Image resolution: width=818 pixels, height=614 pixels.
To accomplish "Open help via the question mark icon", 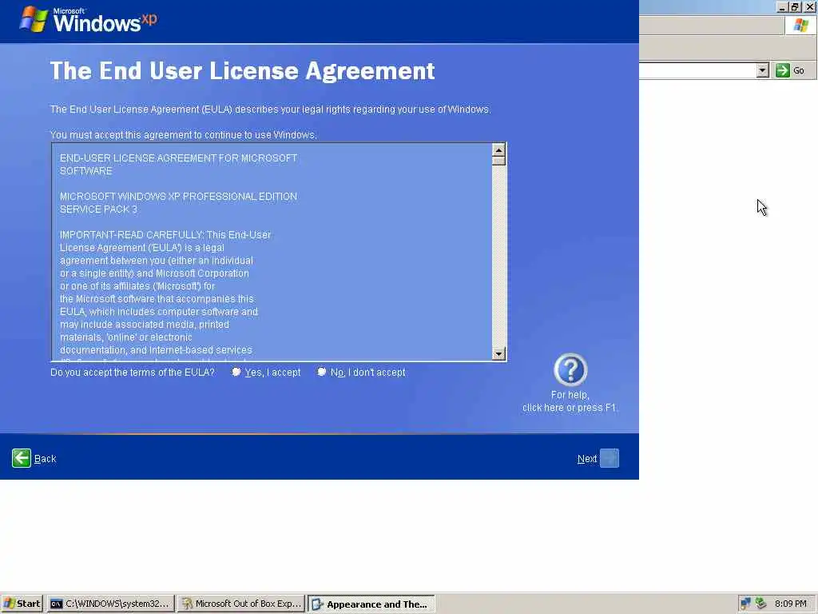I will click(570, 369).
